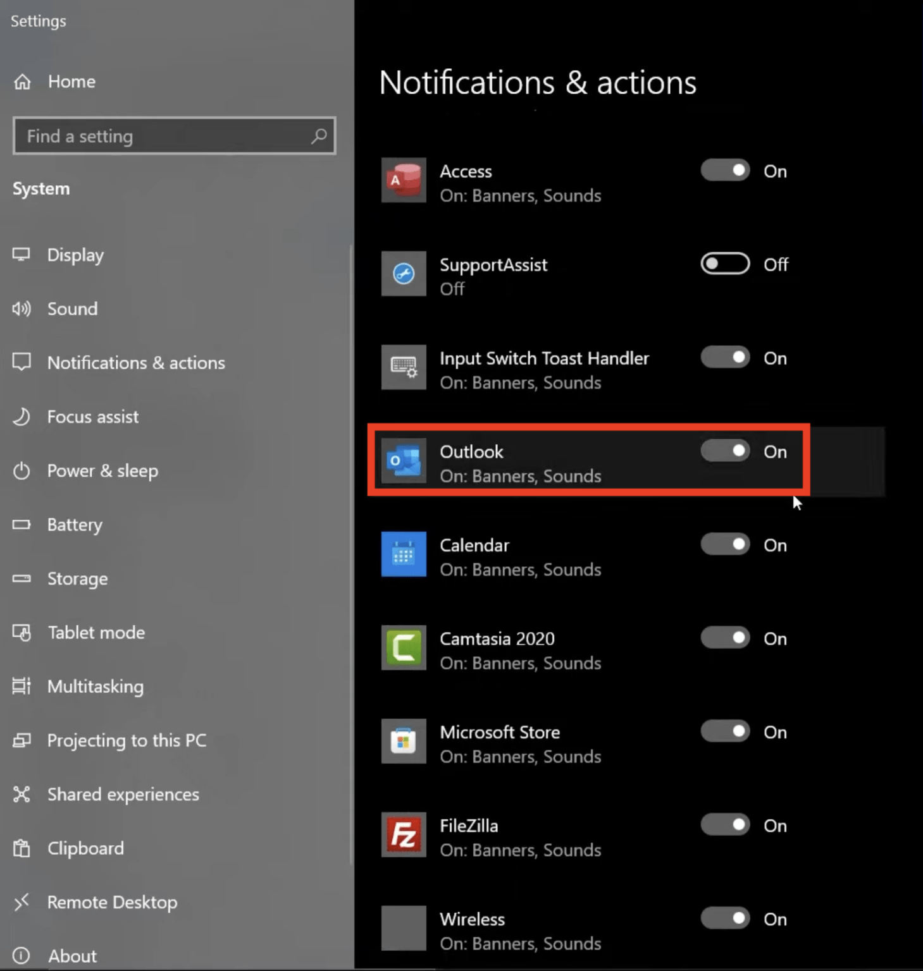The height and width of the screenshot is (971, 923).
Task: Click the Outlook app icon
Action: pos(403,461)
